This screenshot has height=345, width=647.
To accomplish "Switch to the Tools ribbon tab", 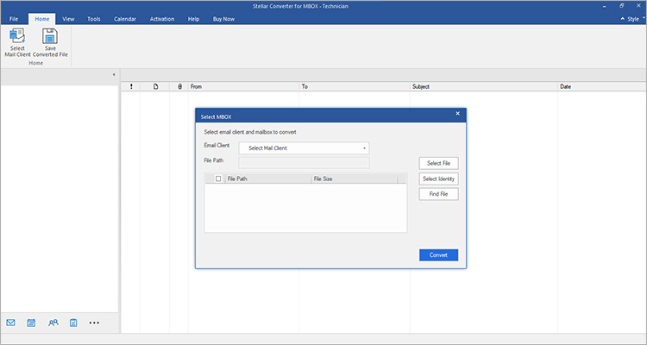I will point(93,18).
